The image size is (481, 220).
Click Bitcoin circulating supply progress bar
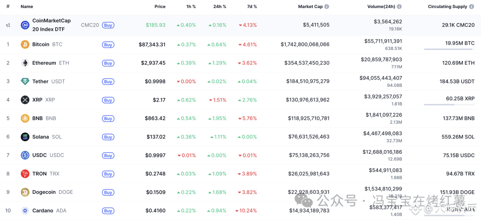coord(449,49)
